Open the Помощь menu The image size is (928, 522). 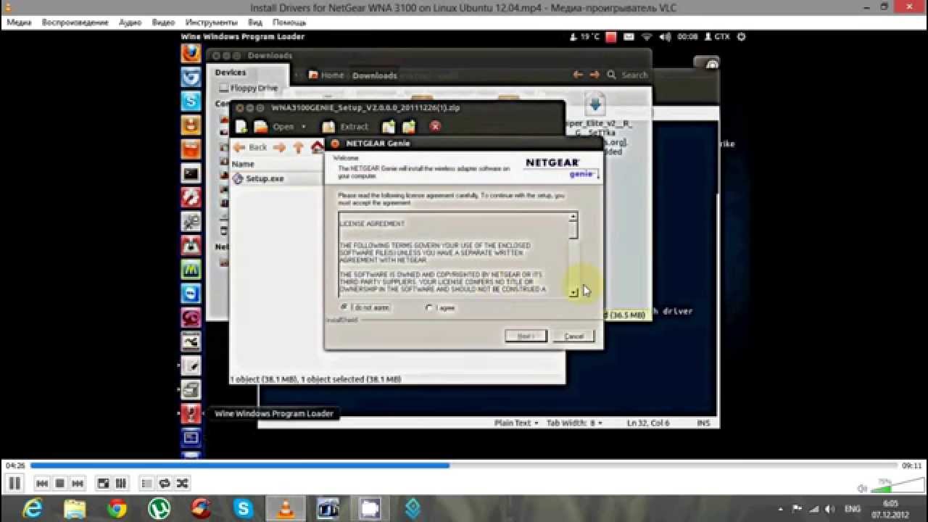[289, 22]
